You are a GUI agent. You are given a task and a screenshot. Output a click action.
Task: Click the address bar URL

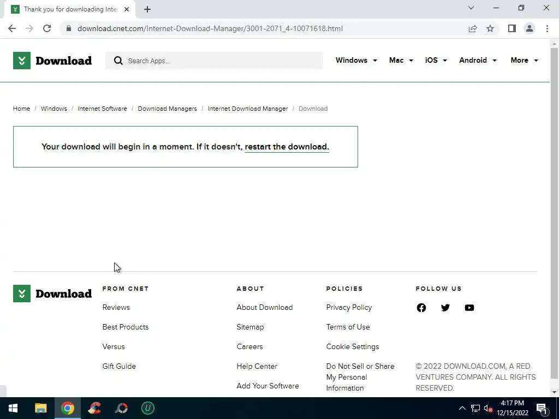pyautogui.click(x=210, y=28)
